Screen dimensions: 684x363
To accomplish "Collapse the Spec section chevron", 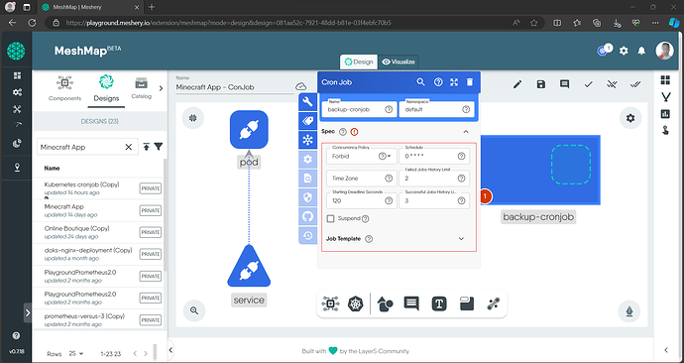I will click(x=466, y=132).
